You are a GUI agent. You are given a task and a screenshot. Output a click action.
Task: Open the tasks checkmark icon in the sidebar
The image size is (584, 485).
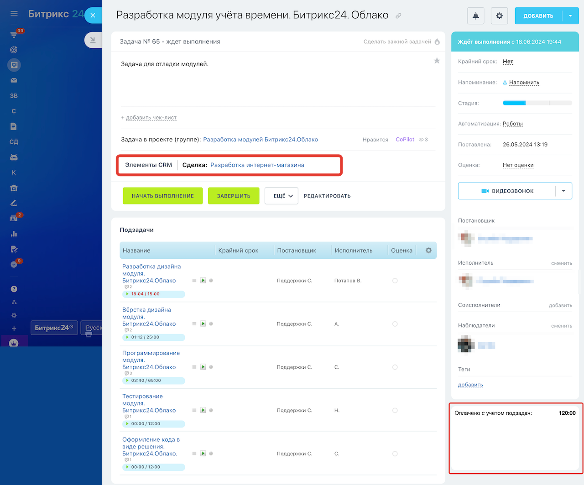coord(14,65)
